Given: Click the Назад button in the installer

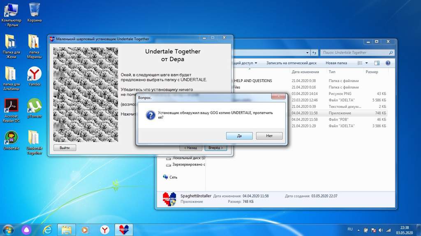Looking at the screenshot, I should coord(190,148).
